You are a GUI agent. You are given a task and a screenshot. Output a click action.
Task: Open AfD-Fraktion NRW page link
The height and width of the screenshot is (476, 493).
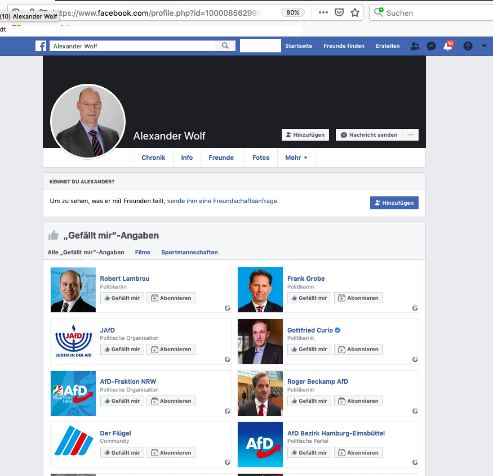tap(128, 381)
